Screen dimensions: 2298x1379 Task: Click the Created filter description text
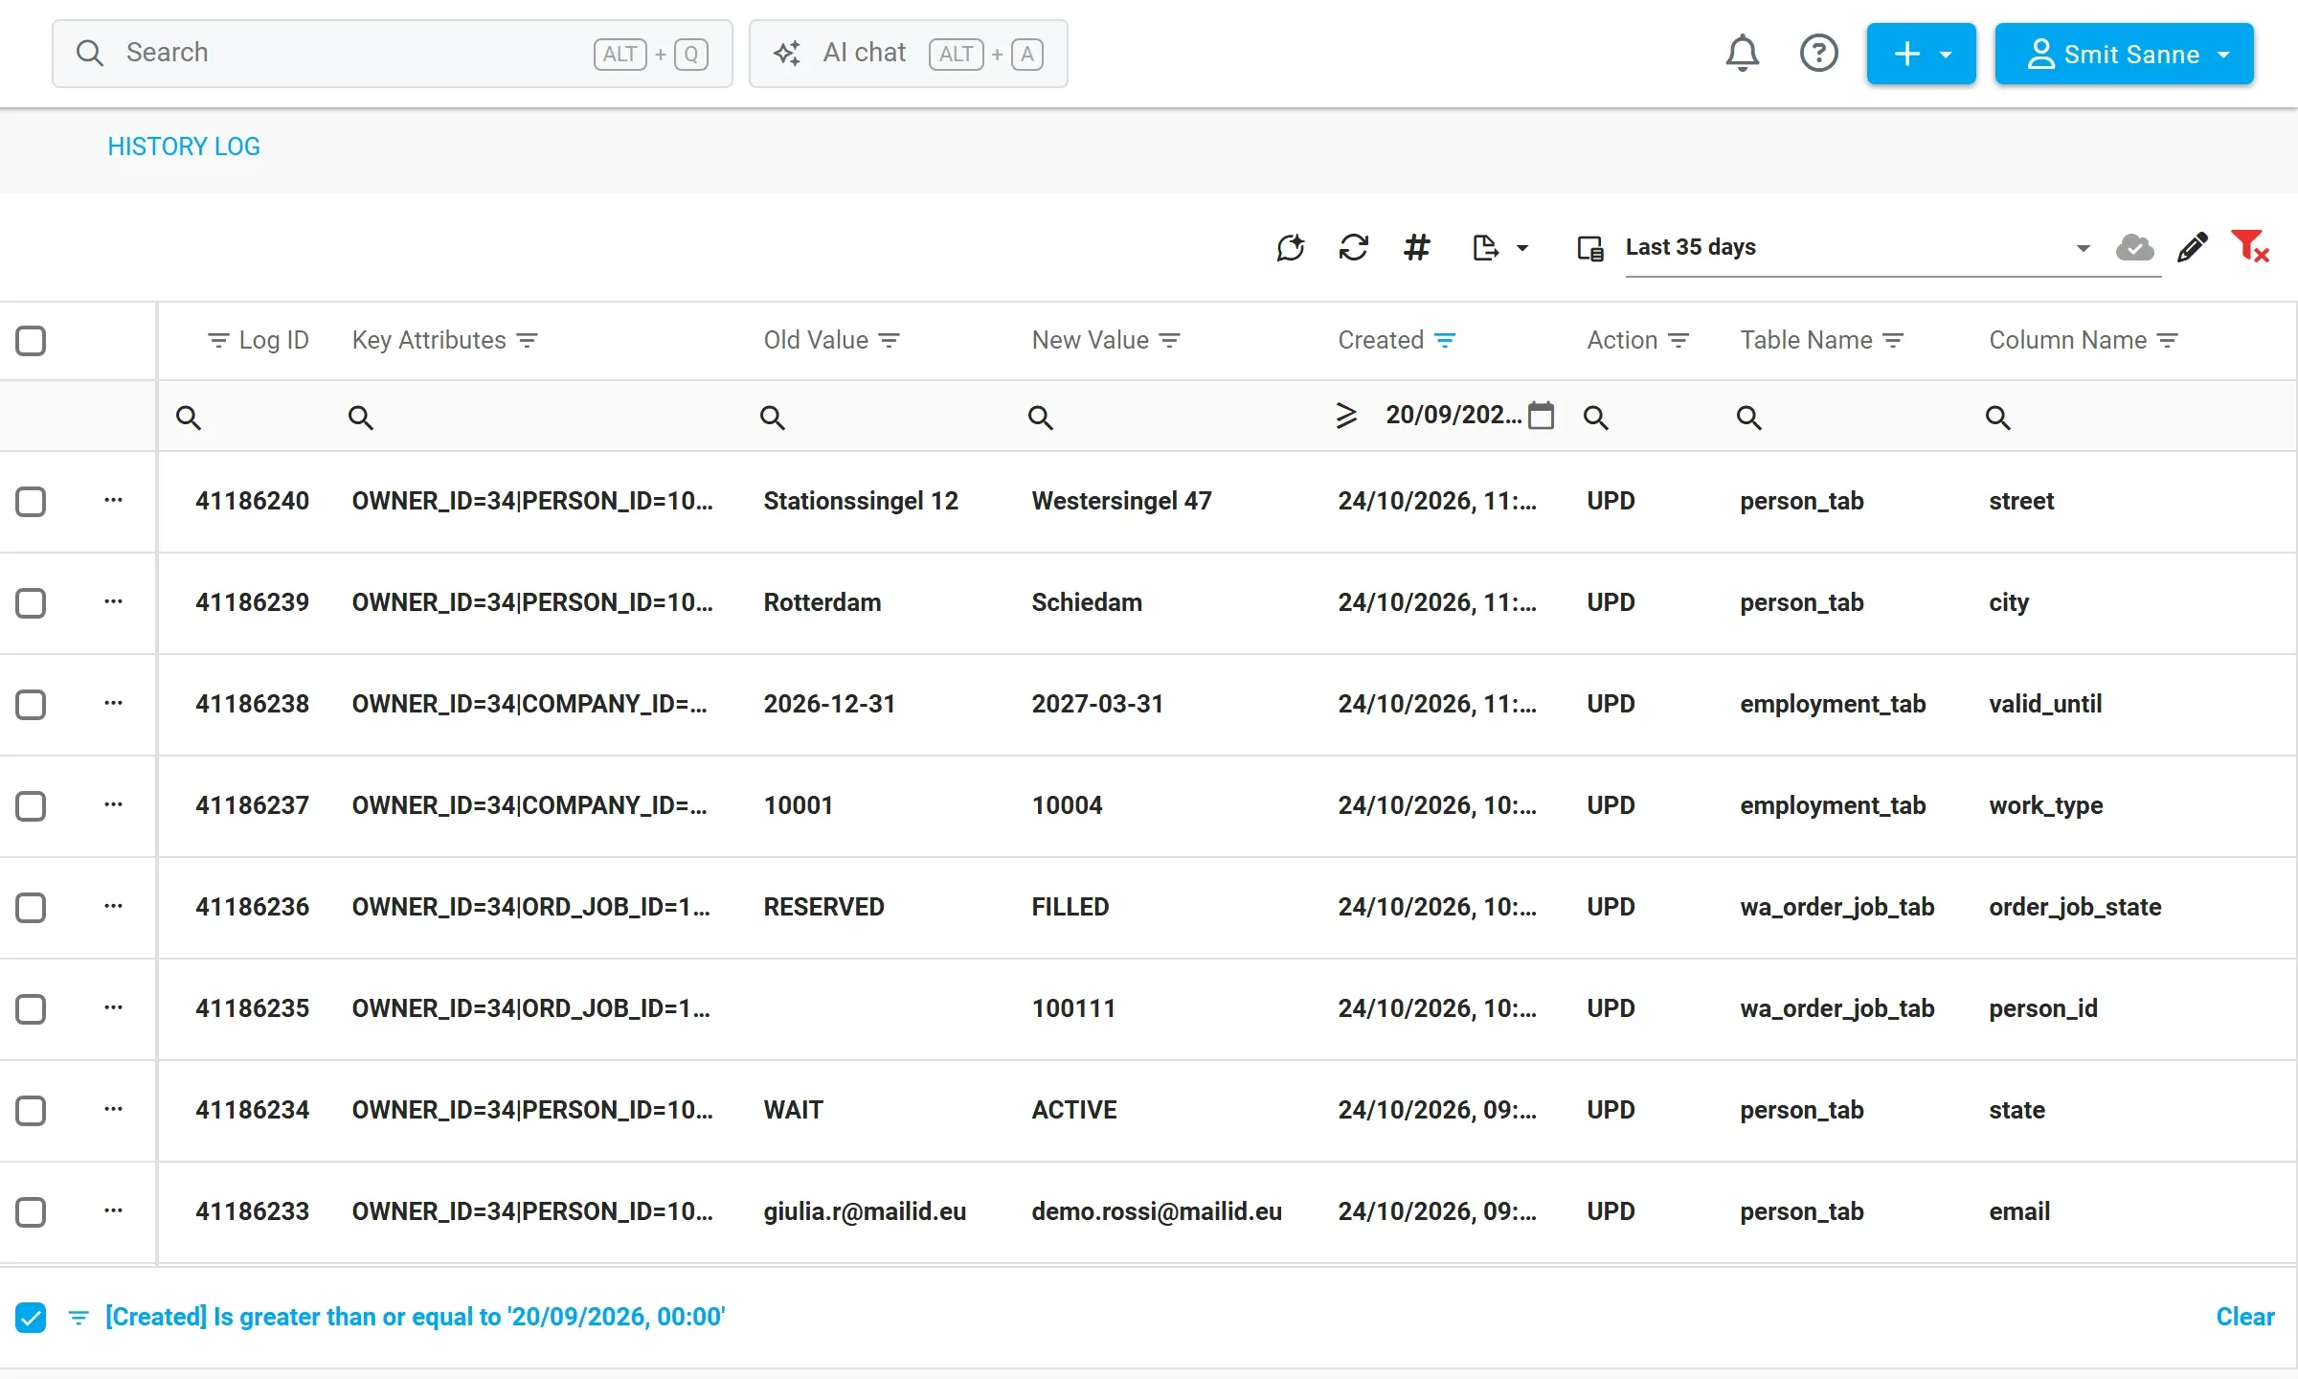[x=415, y=1317]
